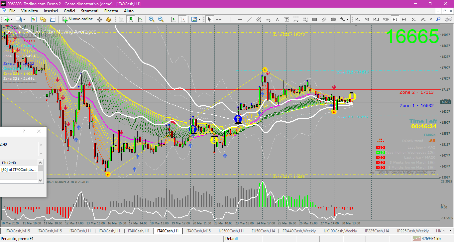Switch chart to bar chart type
454x242 pixels.
tap(122, 19)
